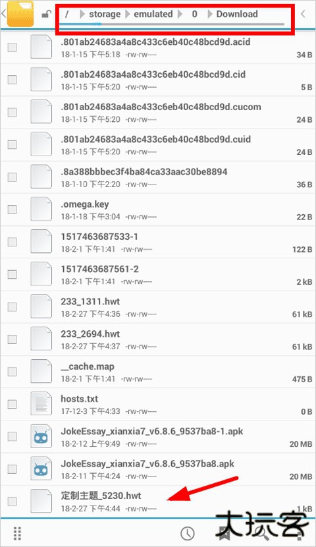Image resolution: width=316 pixels, height=547 pixels.
Task: Check the box for .omega.key
Action: tap(13, 210)
